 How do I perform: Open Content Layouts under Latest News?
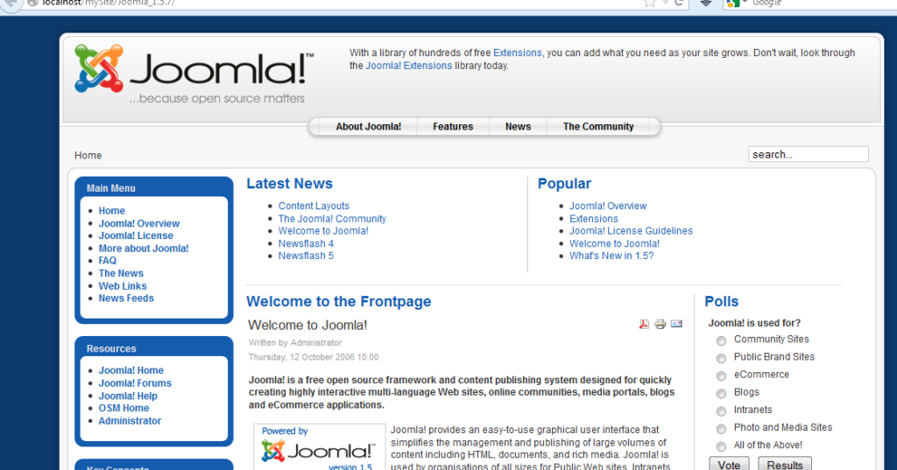pos(314,206)
